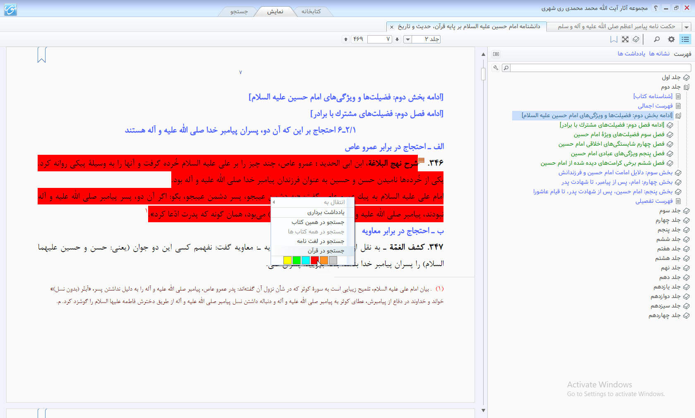Click the book details icon in toolbar

point(636,39)
